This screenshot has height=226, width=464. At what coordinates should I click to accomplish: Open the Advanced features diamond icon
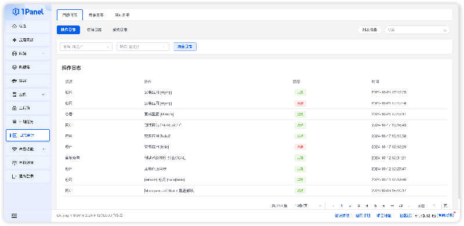coord(14,149)
